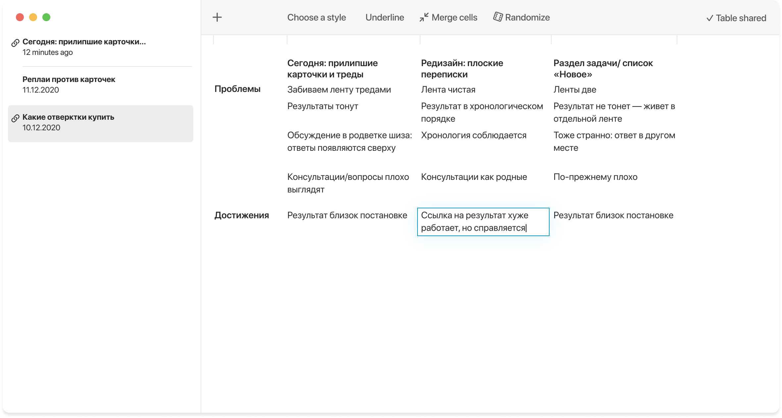Click the green fullscreen window button
Viewport: 782px width, 418px height.
[46, 17]
